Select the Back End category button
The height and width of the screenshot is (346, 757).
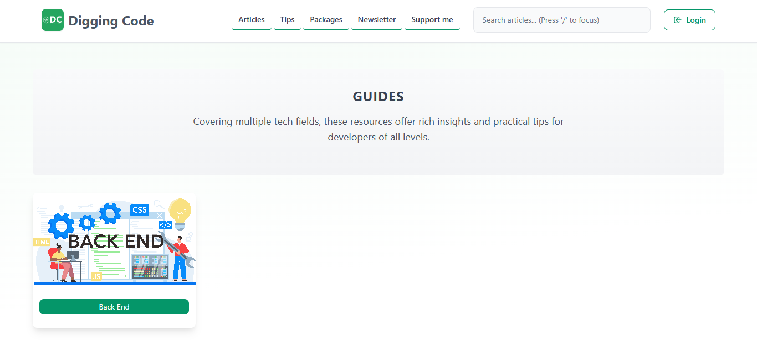[x=114, y=306]
